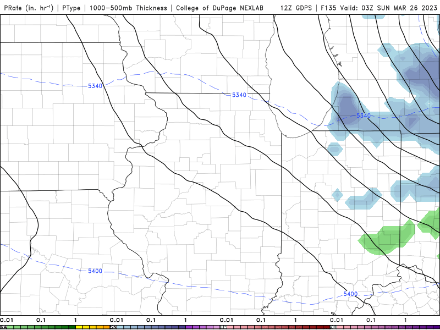This screenshot has width=440, height=330.
Task: Click the PType header label
Action: tap(73, 8)
